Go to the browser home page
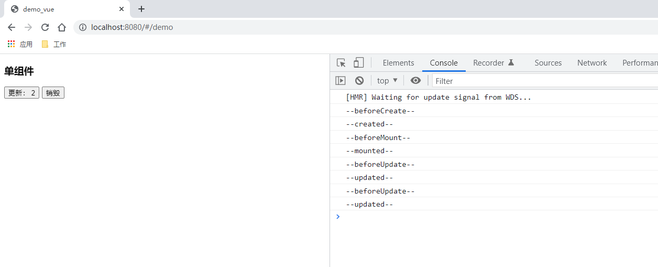658x267 pixels. tap(62, 27)
